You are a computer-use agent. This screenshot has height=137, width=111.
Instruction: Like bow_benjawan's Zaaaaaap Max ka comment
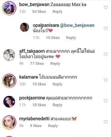click(x=106, y=7)
